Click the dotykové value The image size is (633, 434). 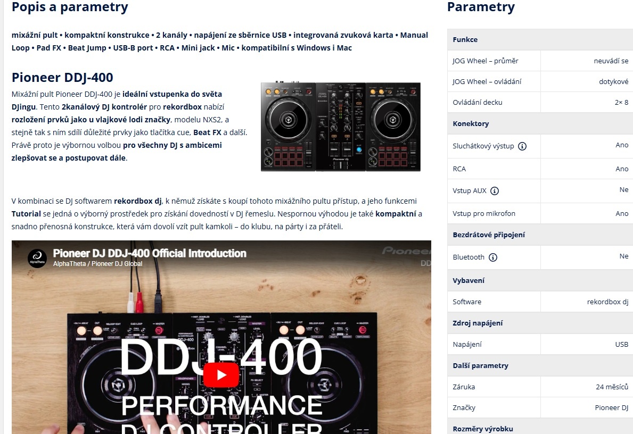614,81
